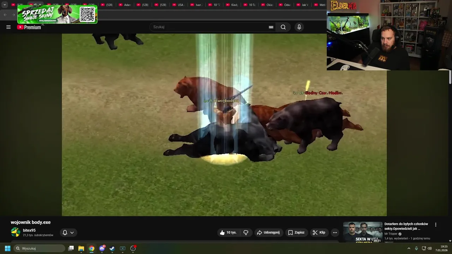Open the OBS Studio icon on the taskbar
This screenshot has height=254, width=452.
click(x=133, y=248)
